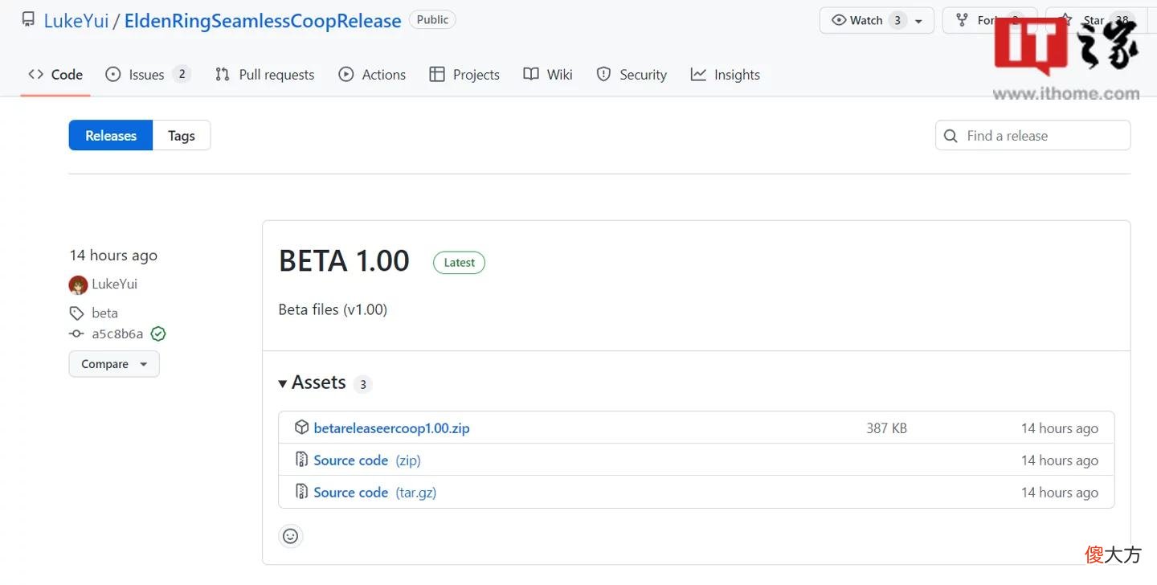Open commit a5c8b6a
This screenshot has width=1157, height=585.
point(117,334)
